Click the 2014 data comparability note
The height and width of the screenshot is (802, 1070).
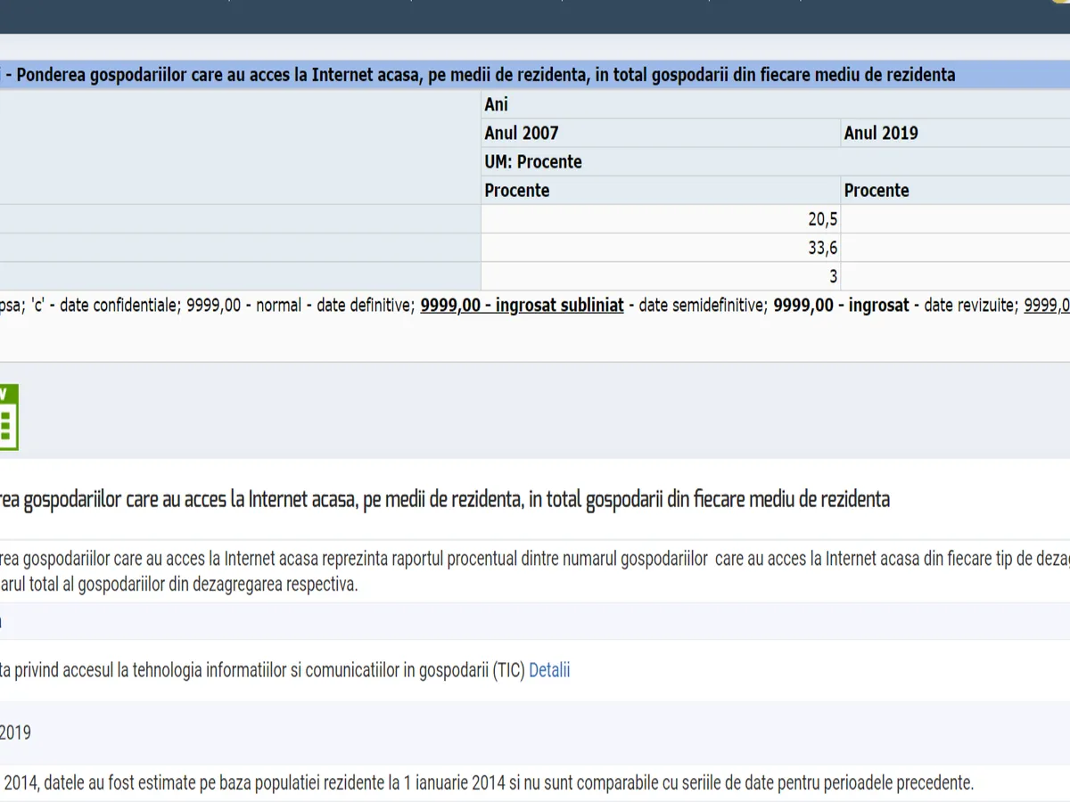click(486, 783)
